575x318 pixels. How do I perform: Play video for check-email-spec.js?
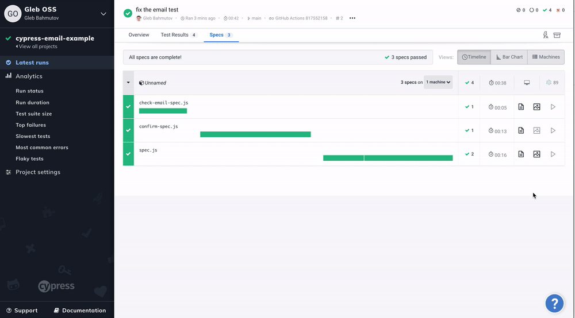click(553, 107)
